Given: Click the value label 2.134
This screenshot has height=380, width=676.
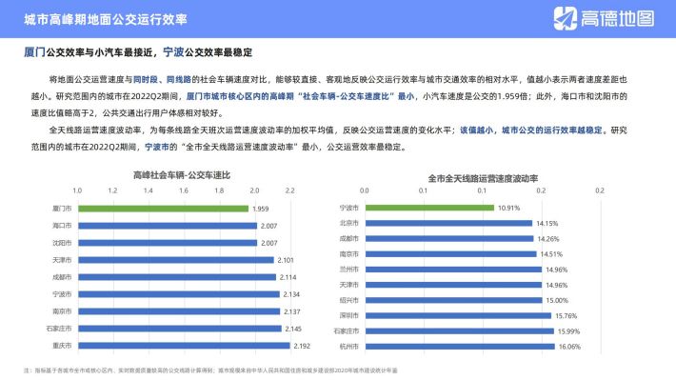Looking at the screenshot, I should pyautogui.click(x=291, y=294).
